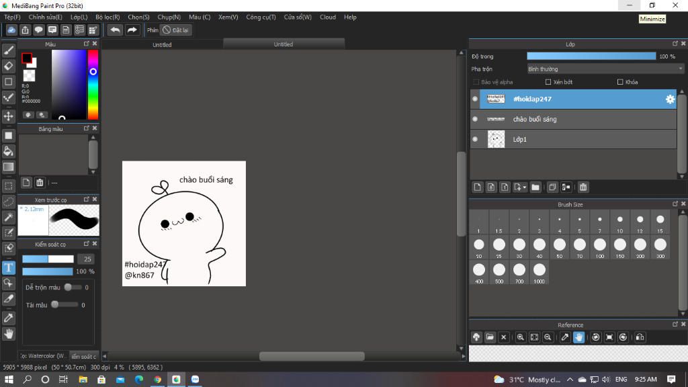
Task: Select brush size 1000
Action: pyautogui.click(x=539, y=273)
